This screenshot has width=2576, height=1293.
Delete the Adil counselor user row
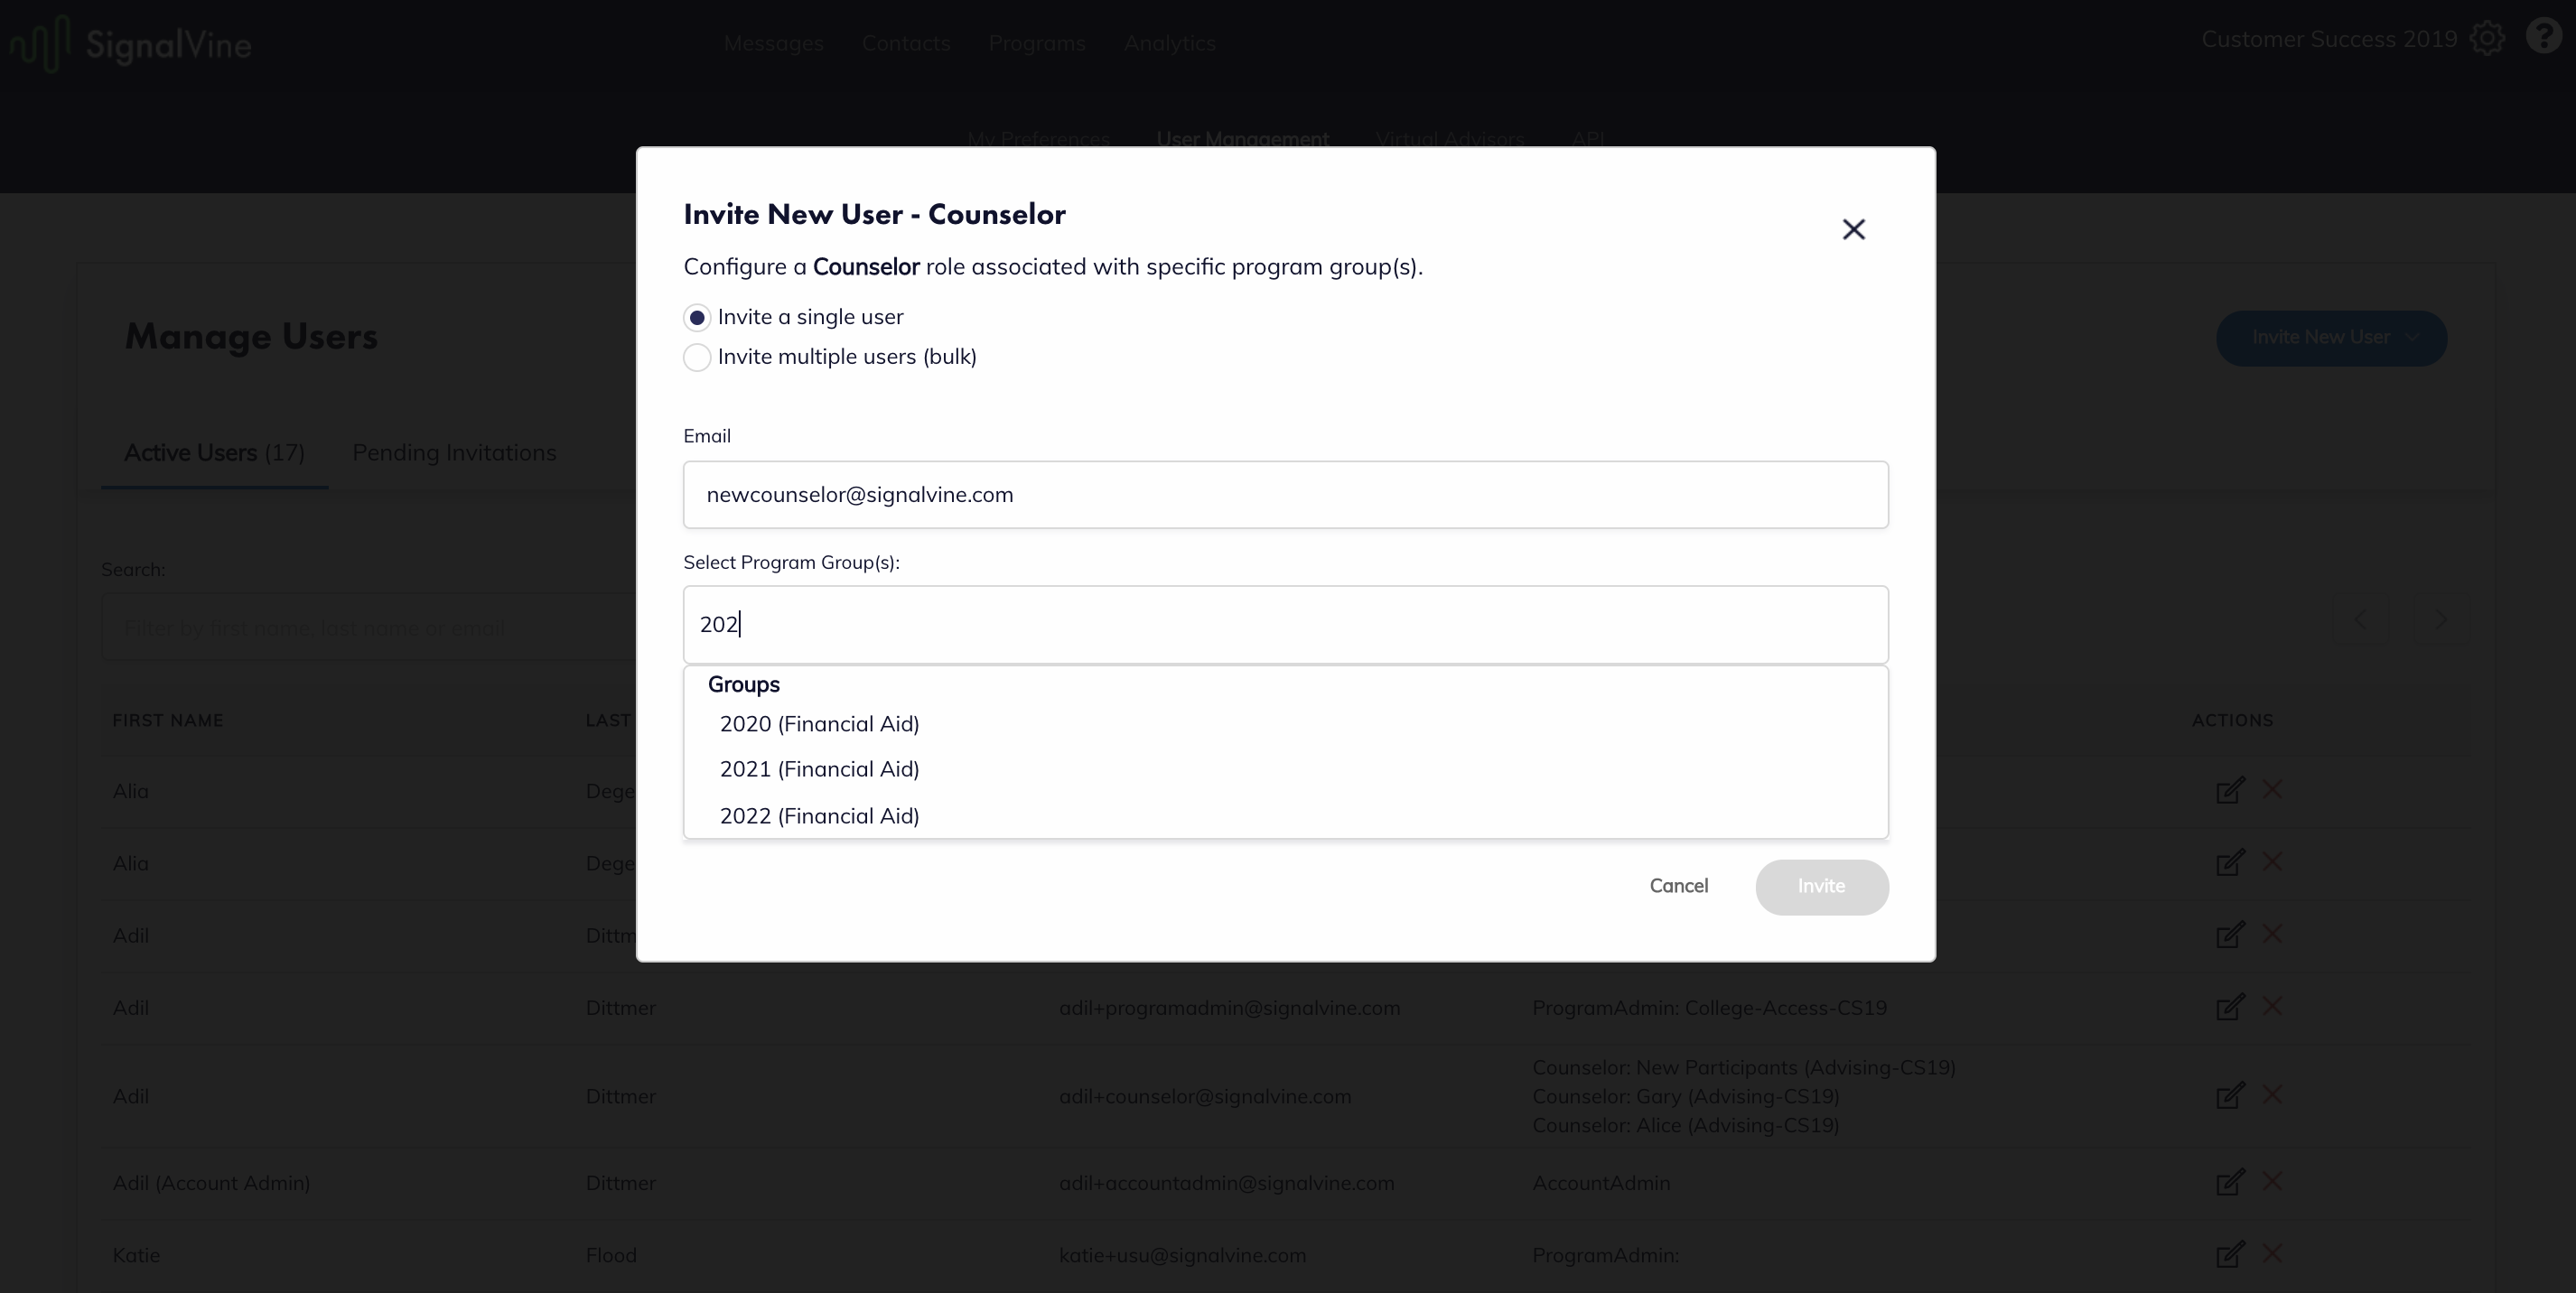pyautogui.click(x=2272, y=1095)
